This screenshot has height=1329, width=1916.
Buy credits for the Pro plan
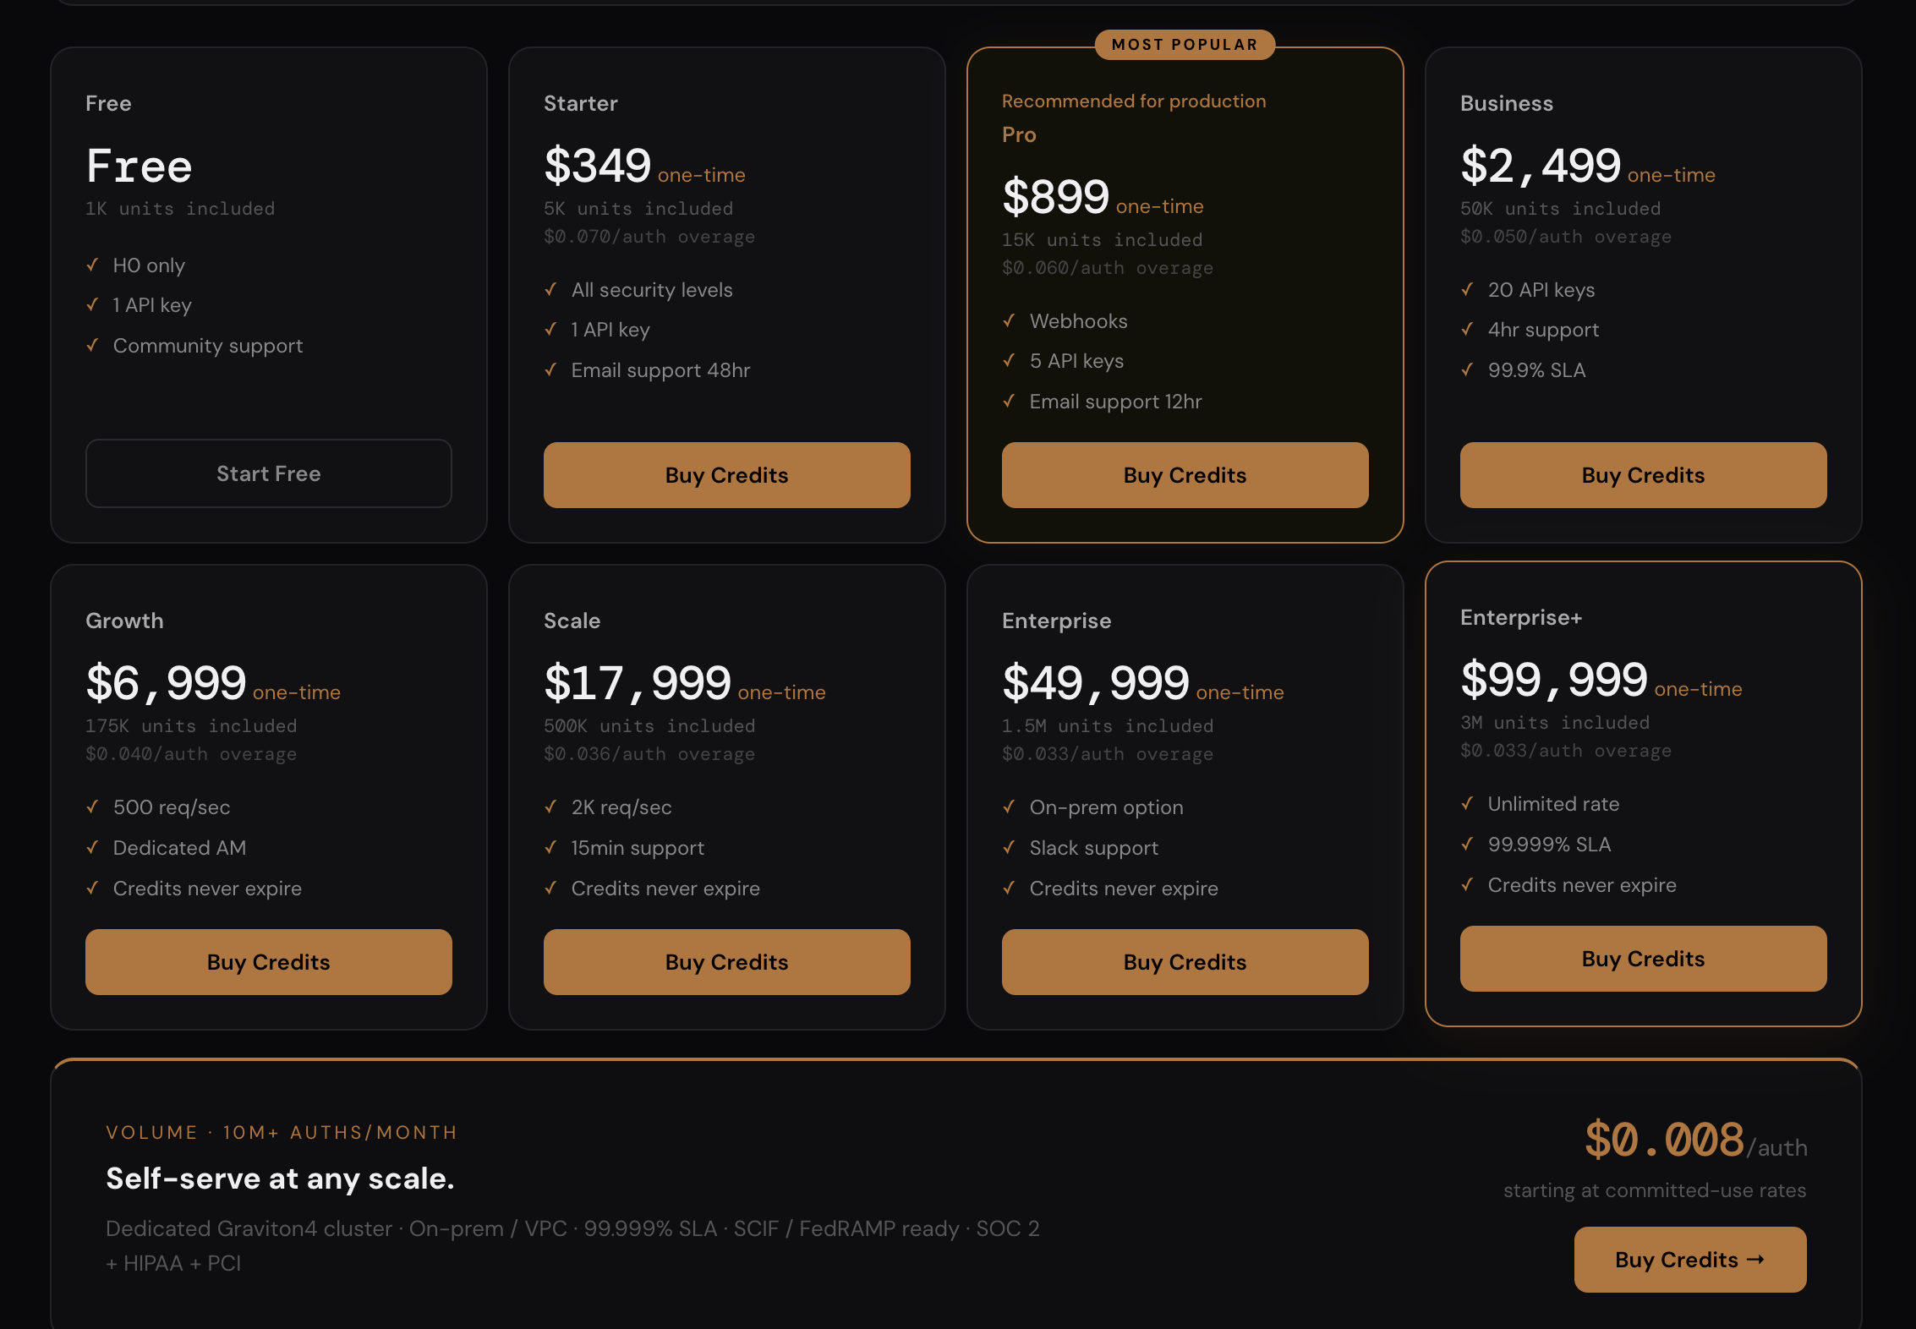(1185, 475)
